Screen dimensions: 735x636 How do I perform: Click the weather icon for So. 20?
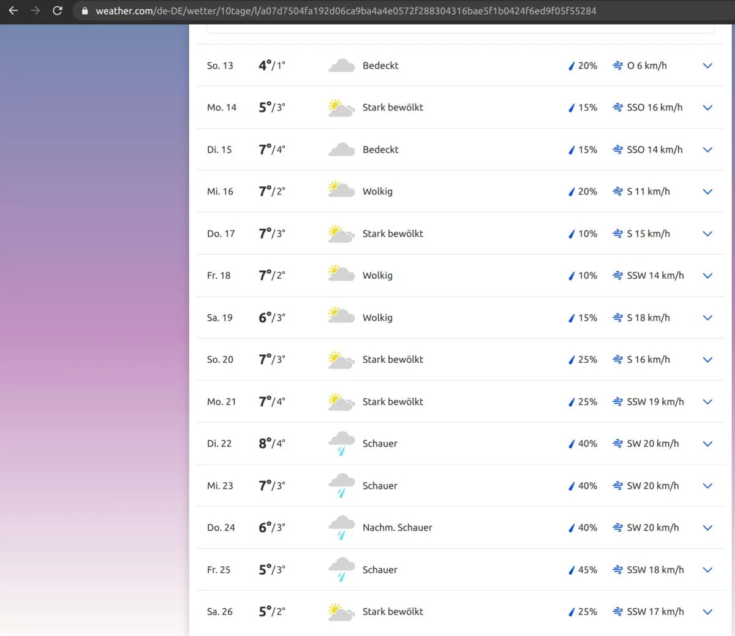[341, 360]
